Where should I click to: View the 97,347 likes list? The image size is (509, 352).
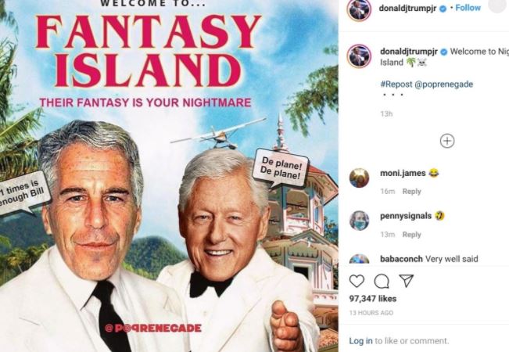373,299
